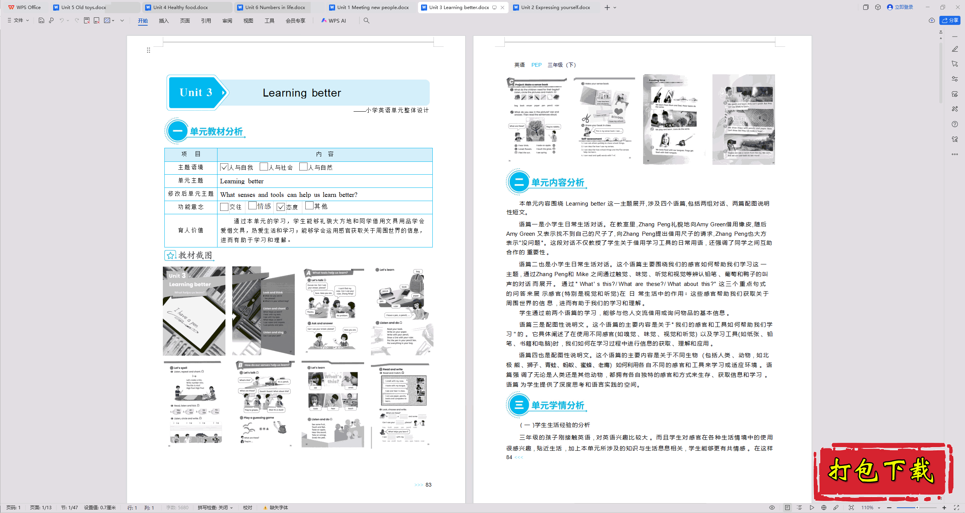Toggle the 人与社会 checkbox
Image resolution: width=965 pixels, height=513 pixels.
pos(264,167)
